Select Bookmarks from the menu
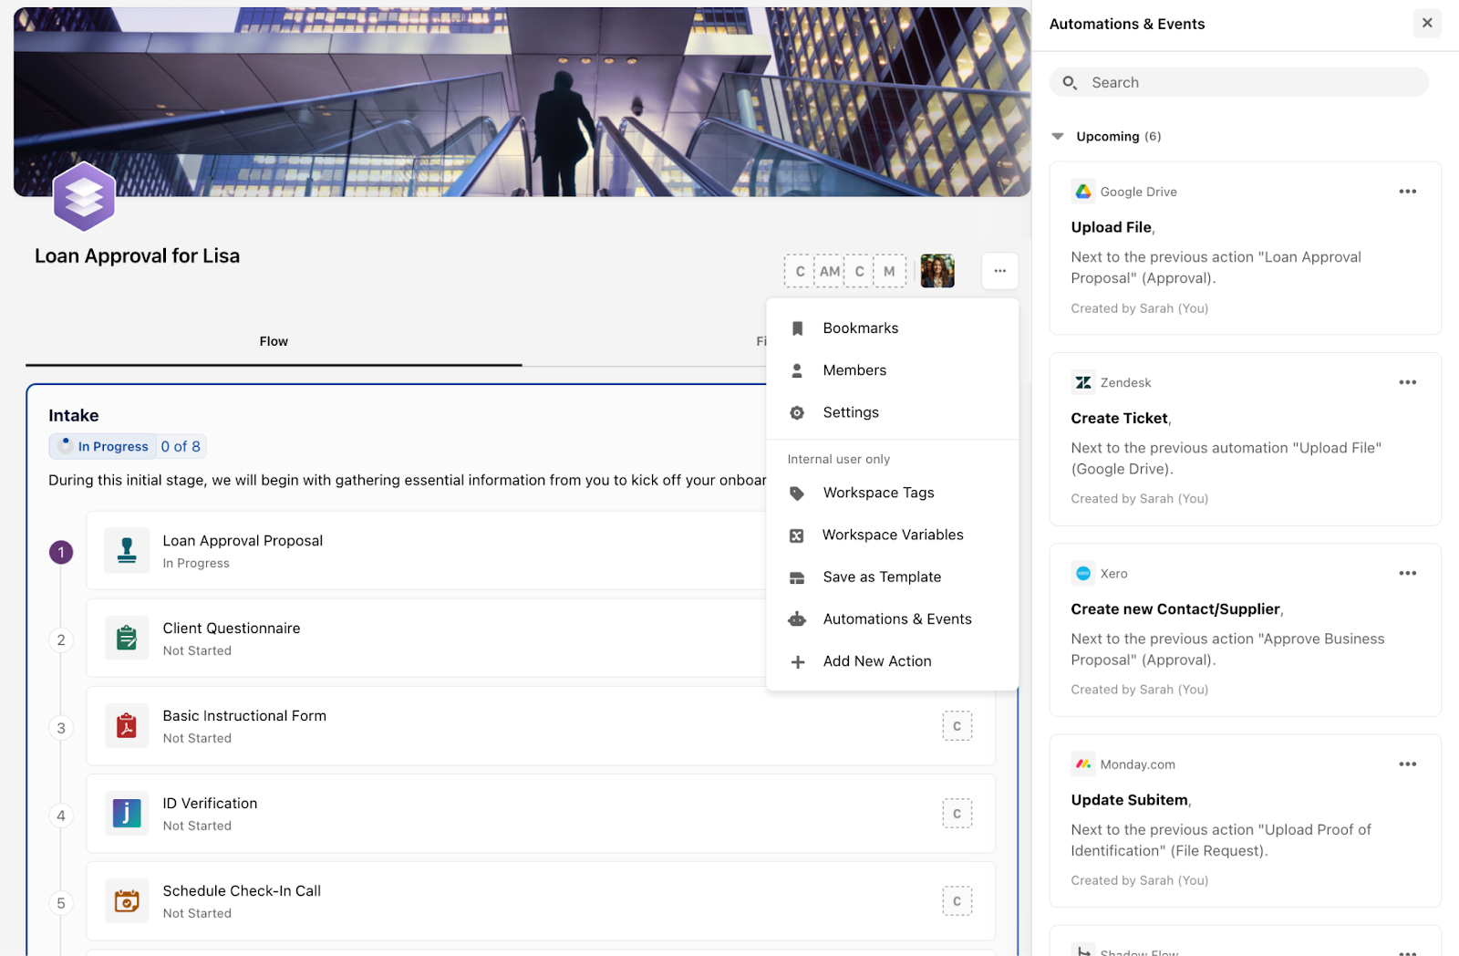The height and width of the screenshot is (956, 1459). [x=892, y=328]
